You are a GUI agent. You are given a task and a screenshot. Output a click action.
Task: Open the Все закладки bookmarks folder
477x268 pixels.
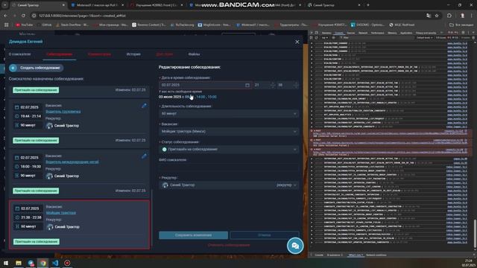(461, 25)
